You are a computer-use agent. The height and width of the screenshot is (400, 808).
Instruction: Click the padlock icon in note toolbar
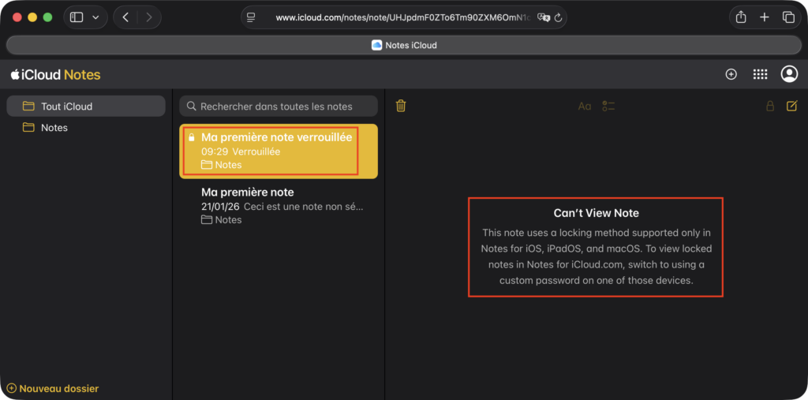point(770,106)
